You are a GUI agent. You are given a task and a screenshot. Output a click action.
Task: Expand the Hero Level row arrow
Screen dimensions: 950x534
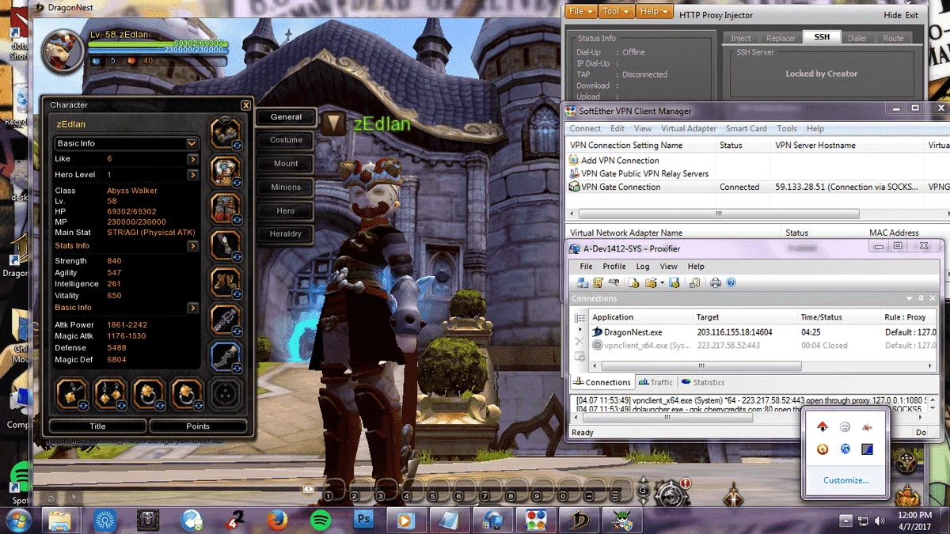tap(192, 175)
